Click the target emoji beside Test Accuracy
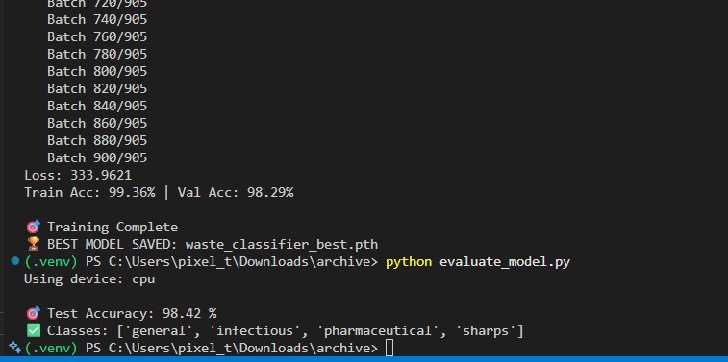The height and width of the screenshot is (362, 728). point(33,313)
